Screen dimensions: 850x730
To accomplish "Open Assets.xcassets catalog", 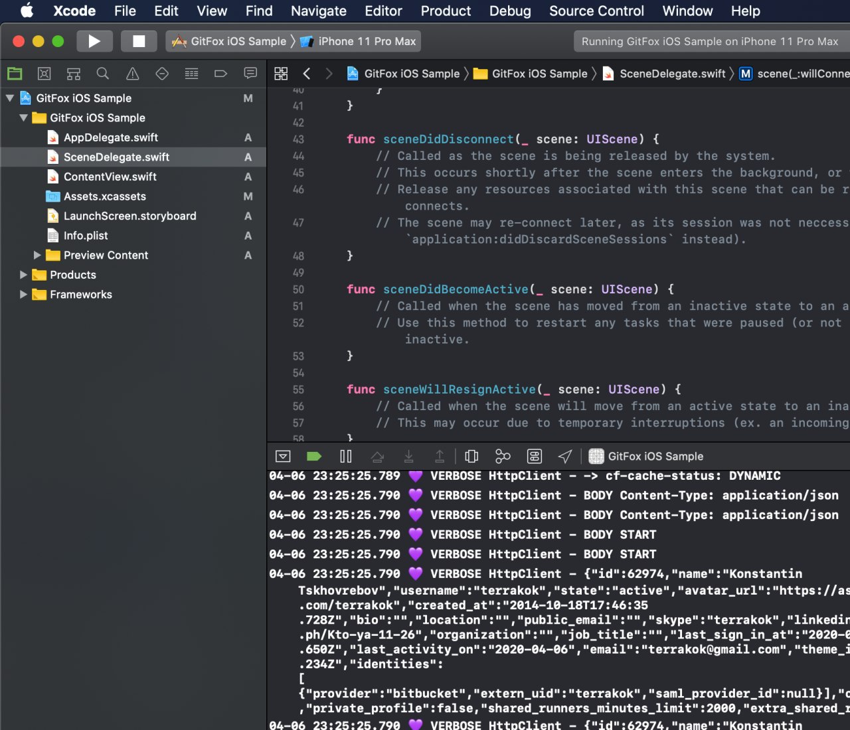I will [133, 196].
